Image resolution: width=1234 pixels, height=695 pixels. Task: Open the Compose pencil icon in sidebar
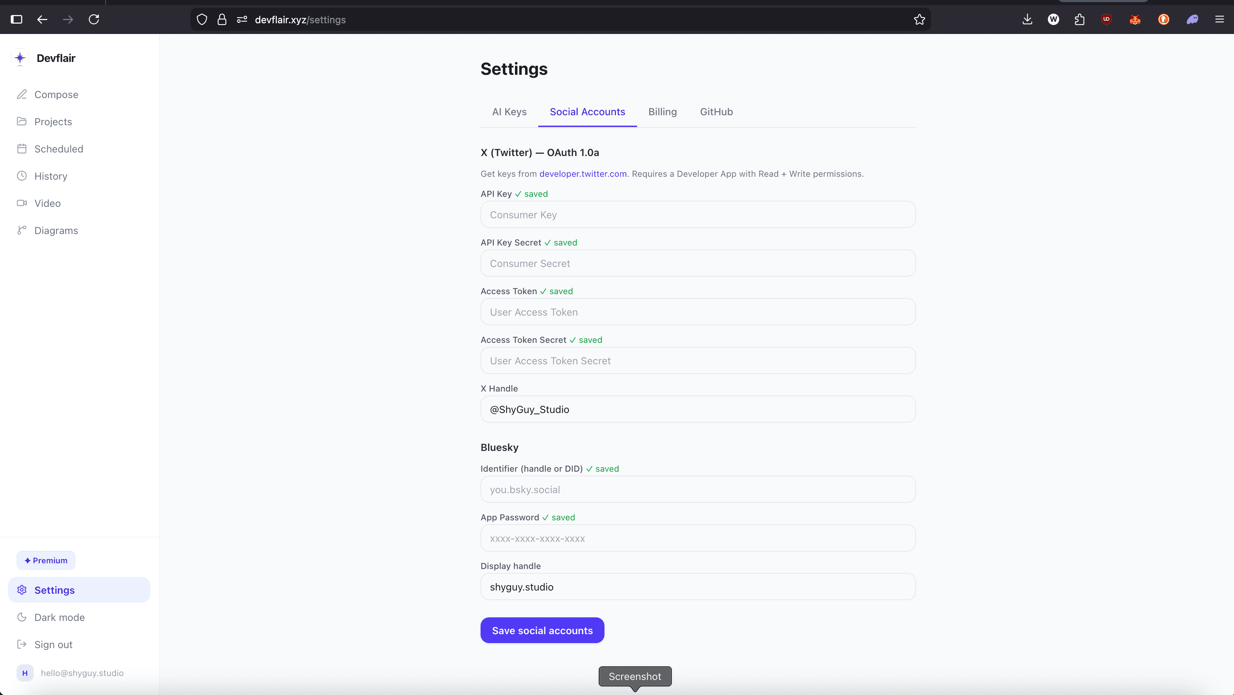click(x=21, y=94)
